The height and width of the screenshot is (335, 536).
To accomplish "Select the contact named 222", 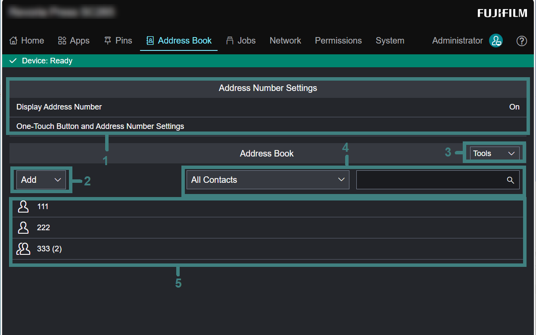I will point(44,228).
